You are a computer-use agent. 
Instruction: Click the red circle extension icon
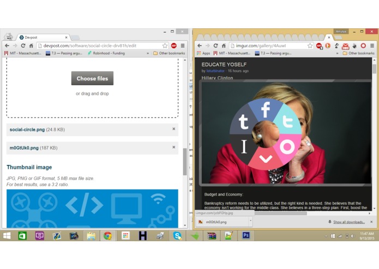[x=363, y=46]
